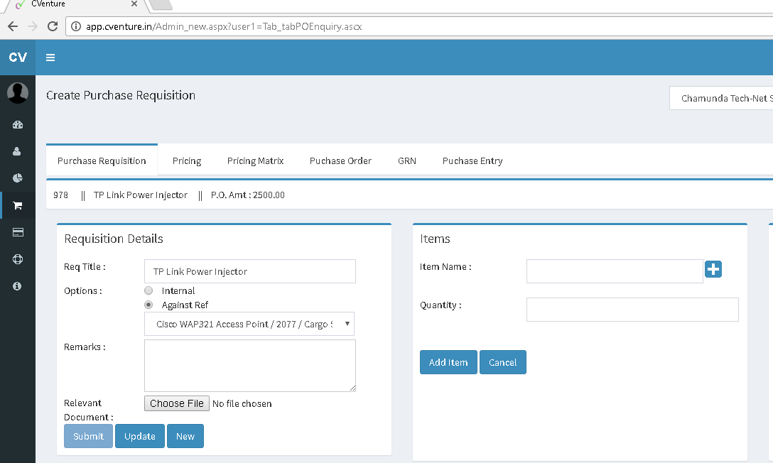Viewport: 773px width, 463px height.
Task: Open the pie chart reports icon
Action: [18, 178]
